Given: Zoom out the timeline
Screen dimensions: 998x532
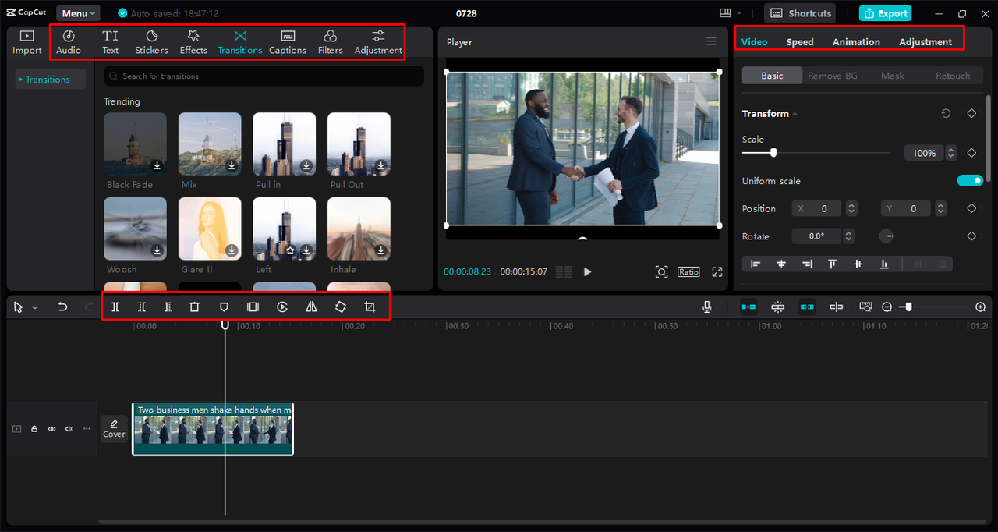Looking at the screenshot, I should pos(887,307).
